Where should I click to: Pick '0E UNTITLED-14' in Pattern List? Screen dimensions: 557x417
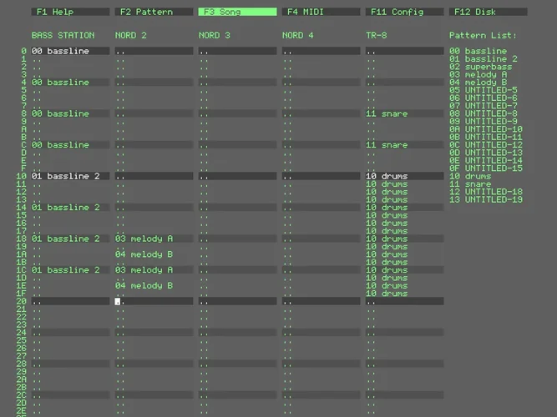485,160
